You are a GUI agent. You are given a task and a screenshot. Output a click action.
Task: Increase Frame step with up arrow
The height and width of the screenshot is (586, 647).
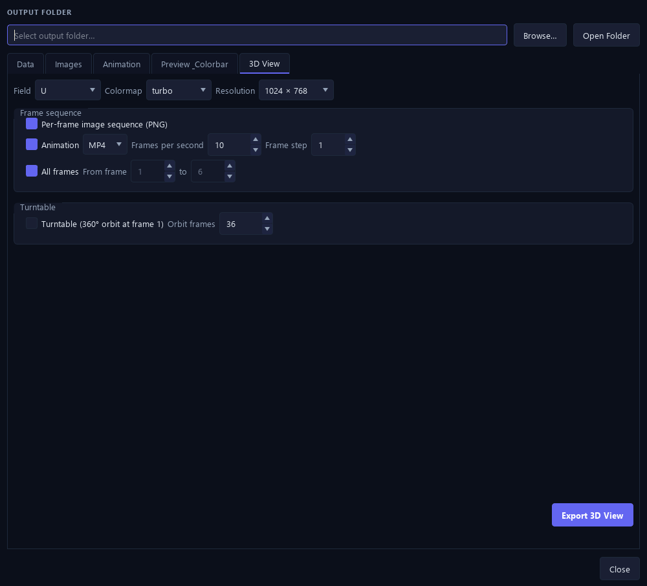tap(350, 140)
